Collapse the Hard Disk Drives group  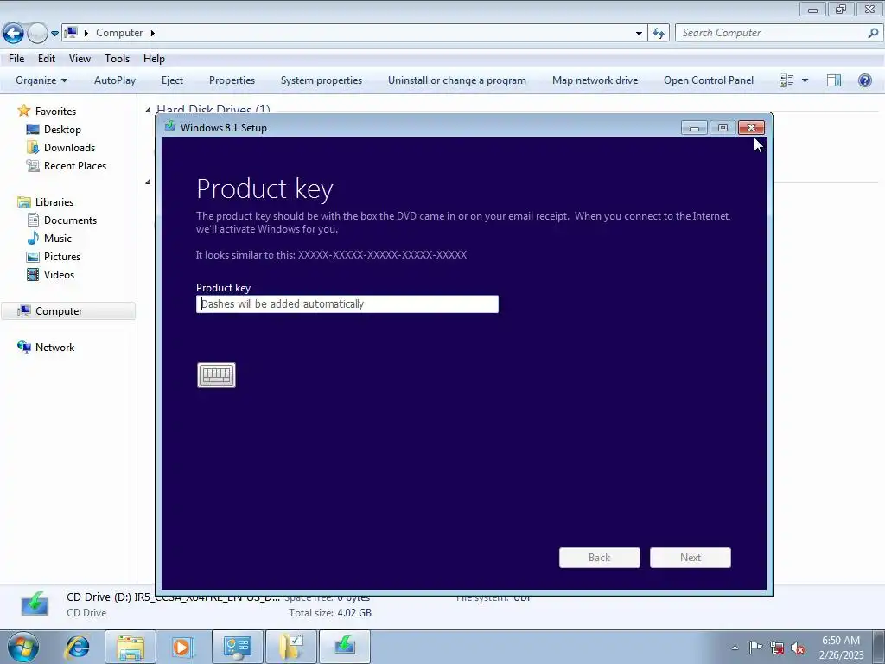pos(148,110)
